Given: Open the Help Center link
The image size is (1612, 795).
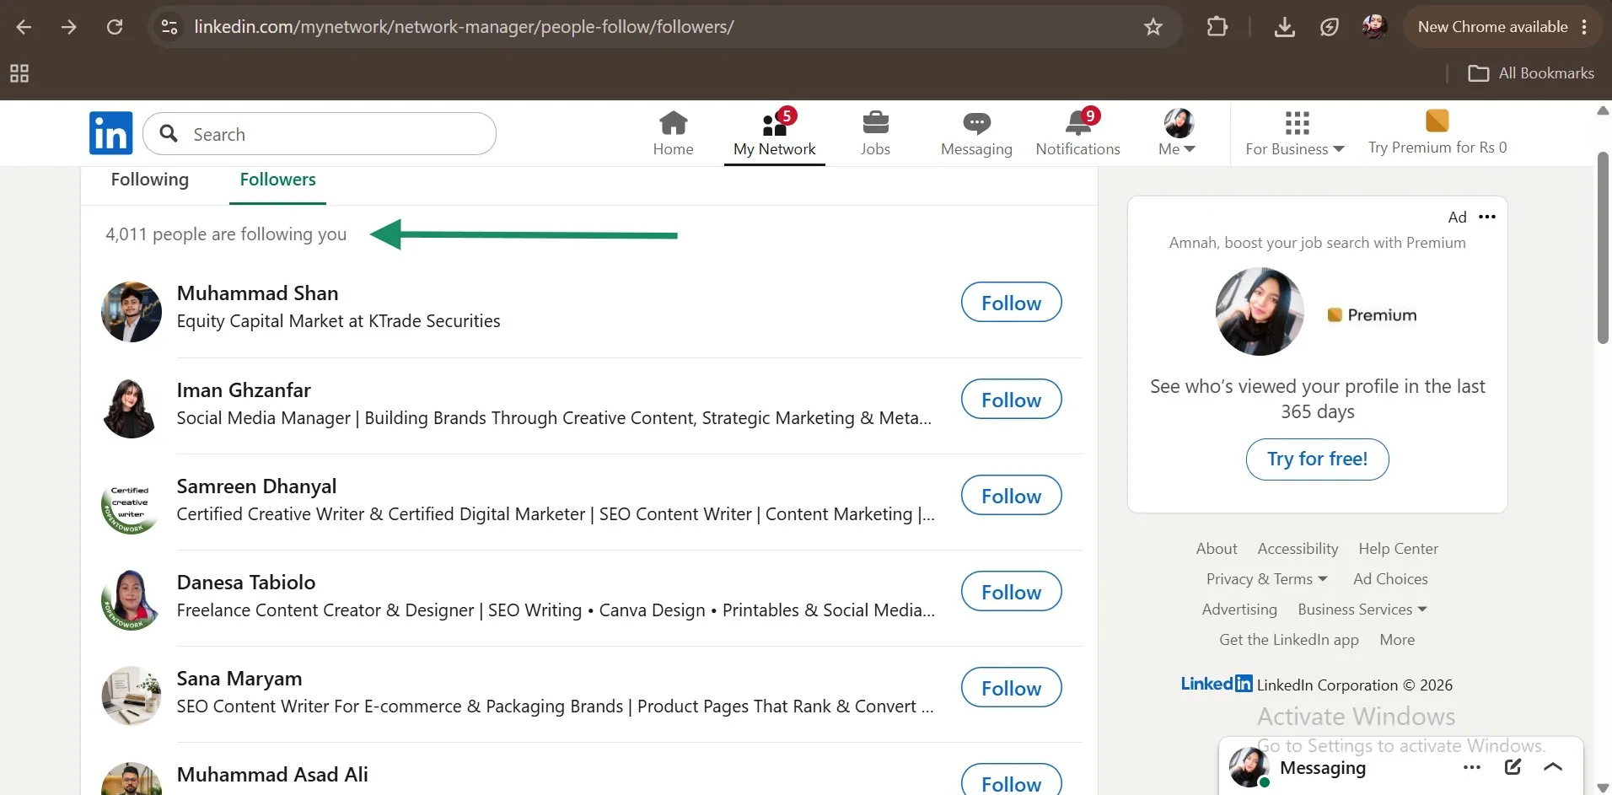Looking at the screenshot, I should click(1398, 549).
